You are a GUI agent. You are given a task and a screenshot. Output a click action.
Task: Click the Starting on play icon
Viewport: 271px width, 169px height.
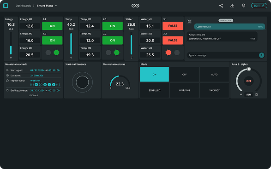click(7, 70)
